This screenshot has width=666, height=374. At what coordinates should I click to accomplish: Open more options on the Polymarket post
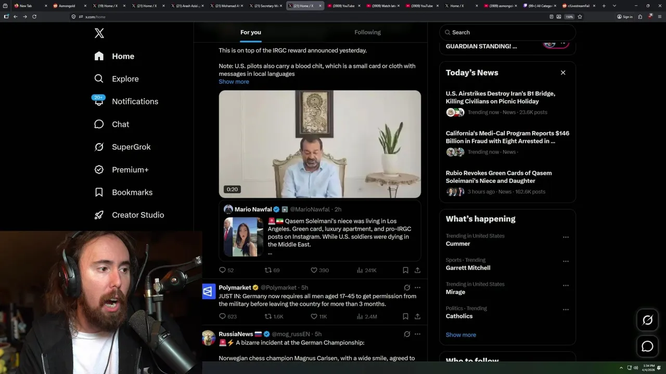[x=417, y=288]
